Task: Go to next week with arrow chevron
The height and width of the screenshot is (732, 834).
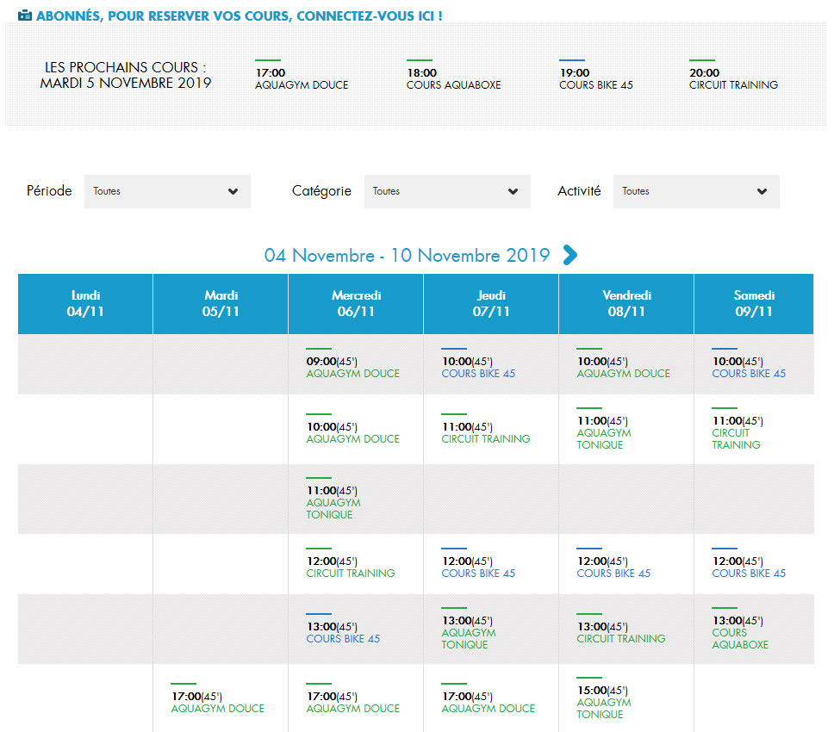Action: tap(569, 255)
